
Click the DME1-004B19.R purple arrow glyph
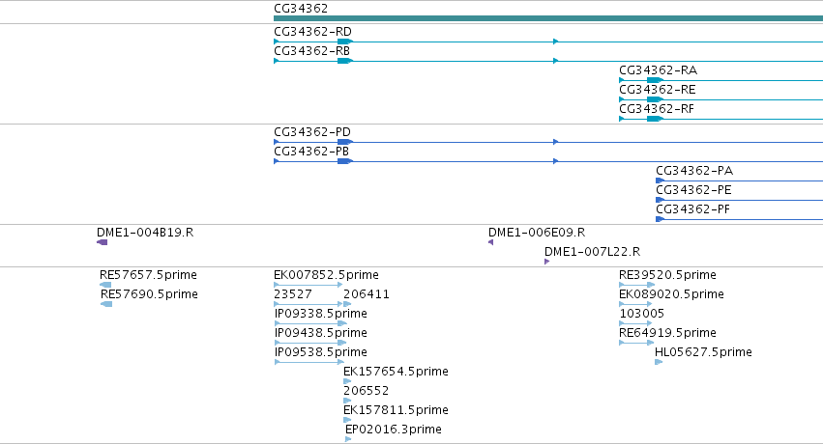click(x=103, y=242)
